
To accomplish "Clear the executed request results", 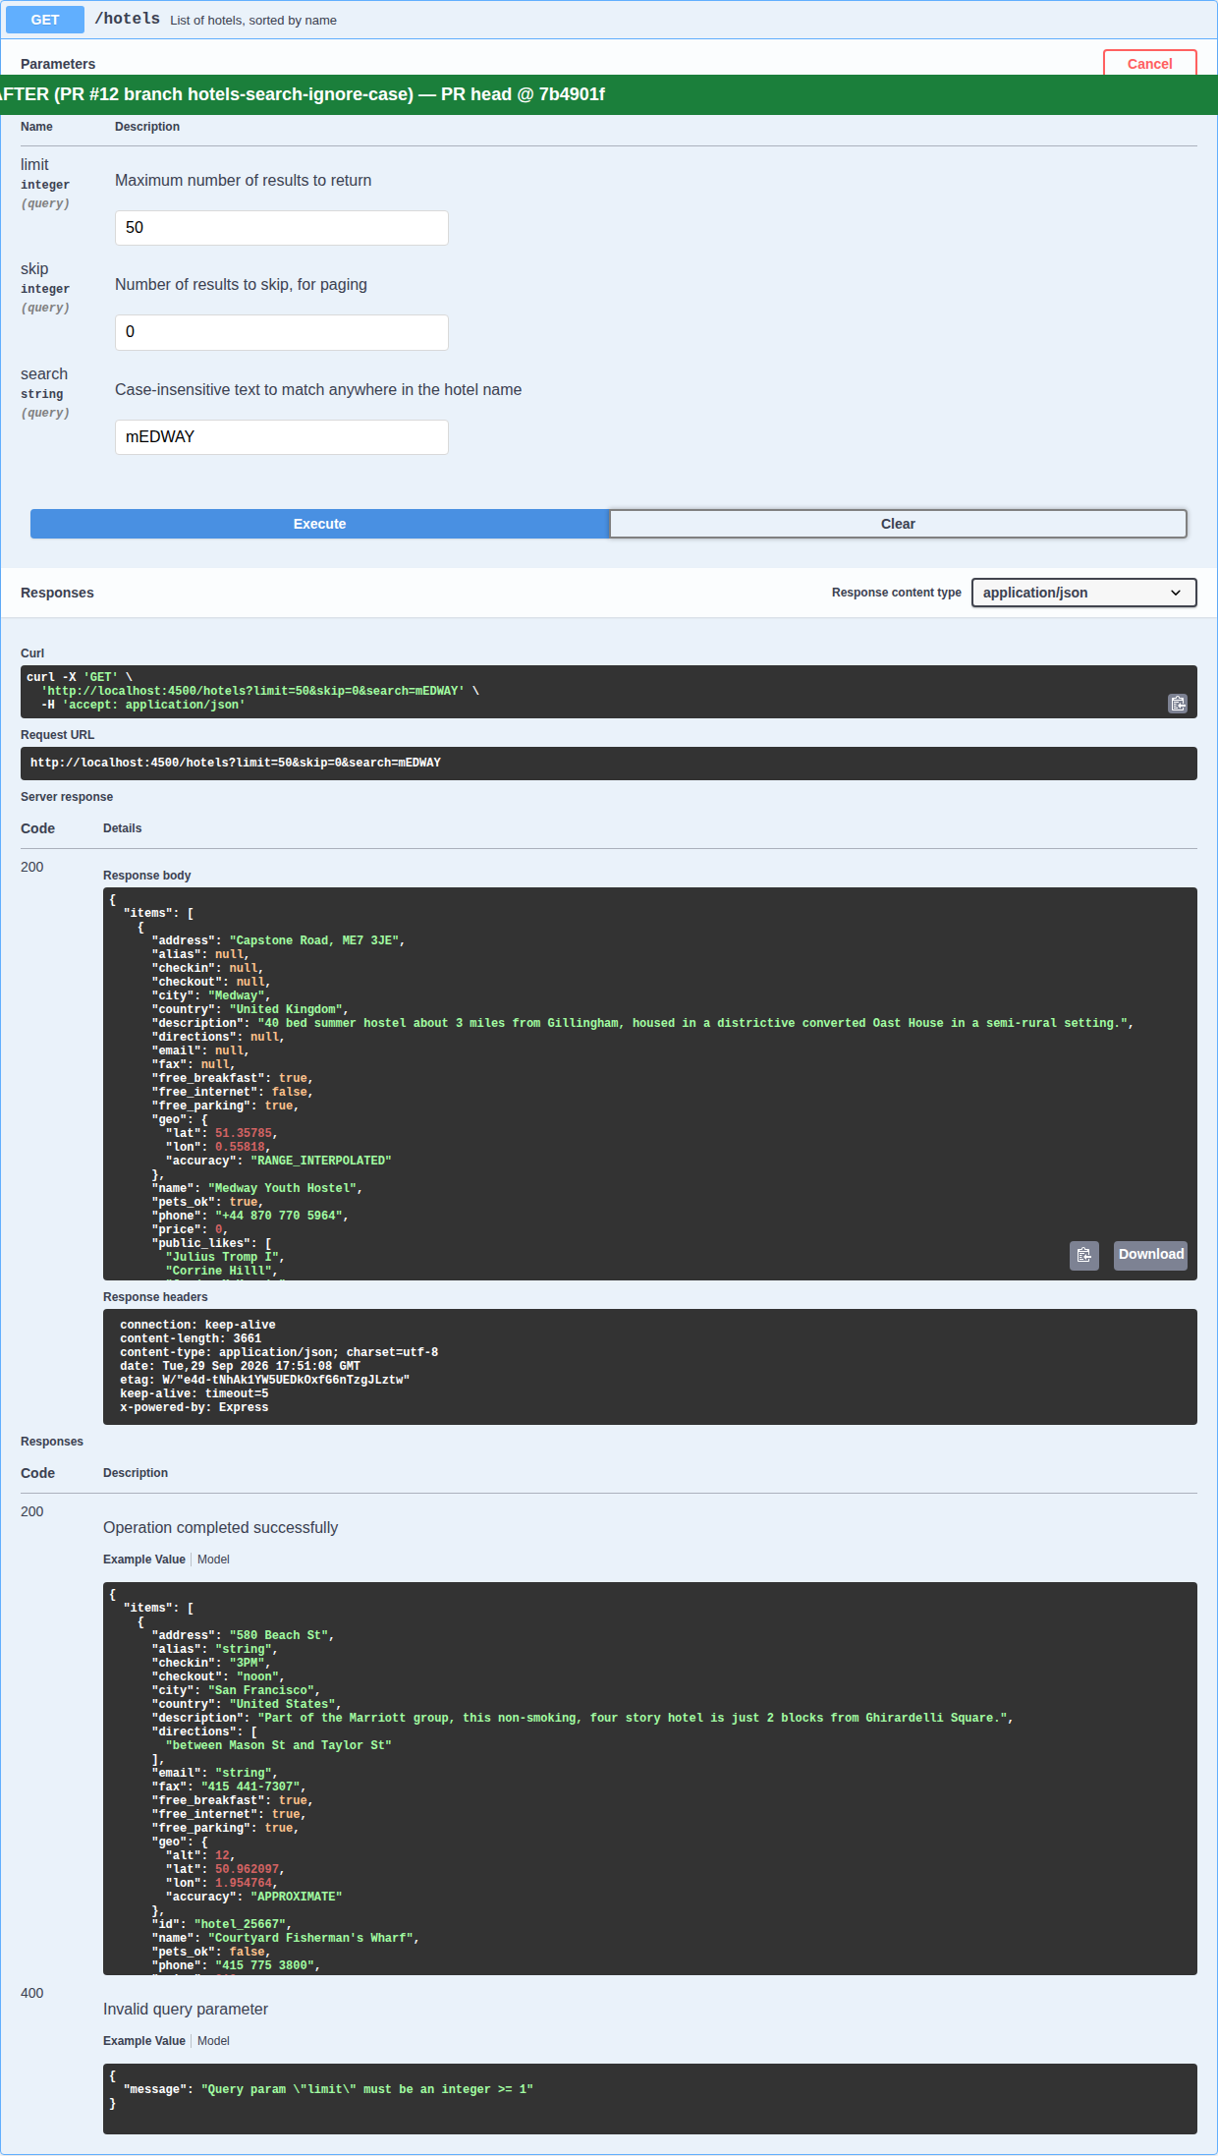I will (x=898, y=524).
